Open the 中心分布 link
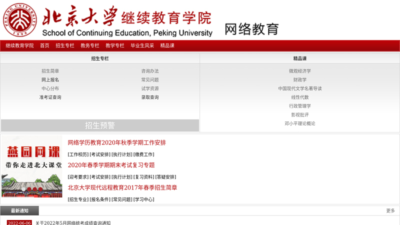 pos(50,88)
